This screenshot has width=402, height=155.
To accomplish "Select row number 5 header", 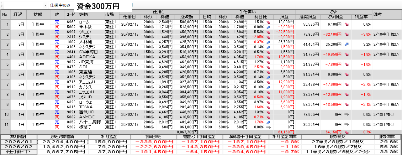I will pyautogui.click(x=5, y=65).
